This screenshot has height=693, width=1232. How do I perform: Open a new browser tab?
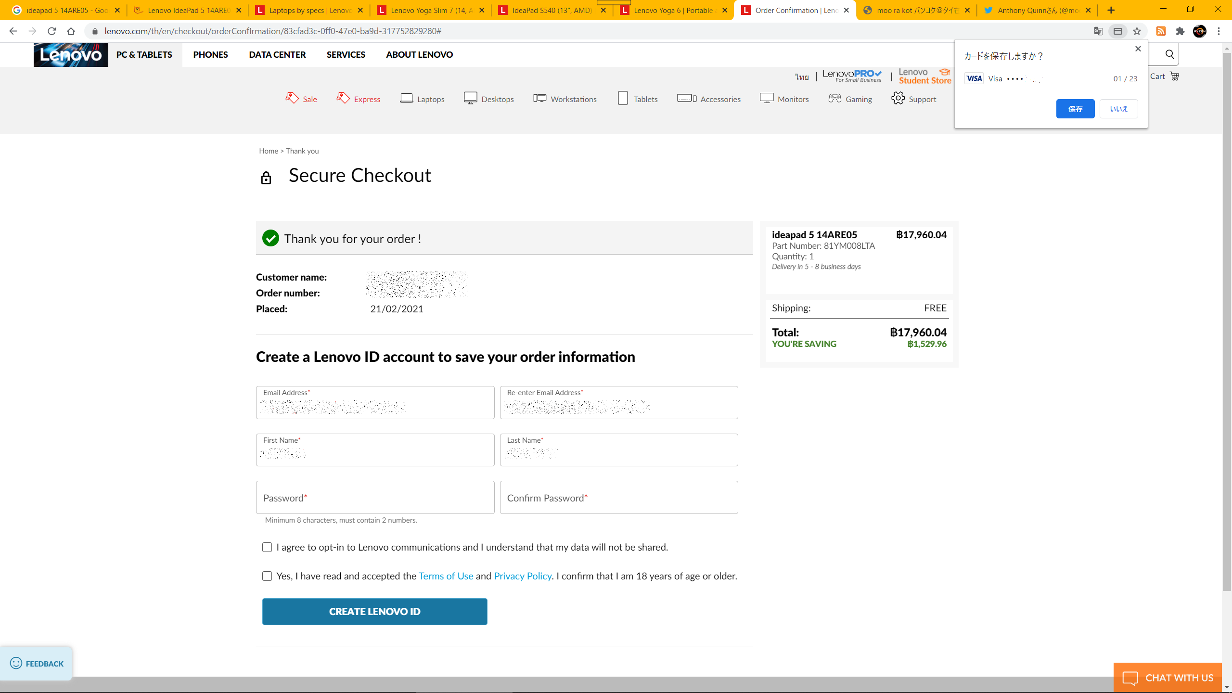tap(1111, 10)
